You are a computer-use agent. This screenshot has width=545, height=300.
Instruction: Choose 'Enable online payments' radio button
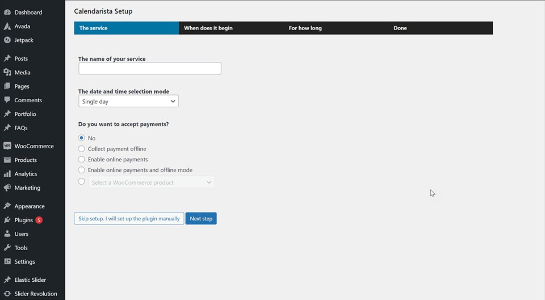82,160
